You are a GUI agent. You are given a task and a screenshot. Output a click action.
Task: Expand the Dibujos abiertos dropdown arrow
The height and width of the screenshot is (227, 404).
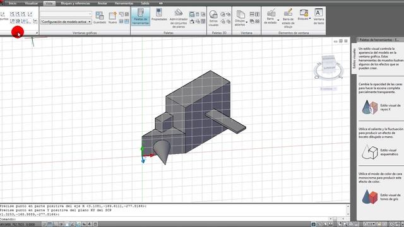tap(247, 23)
